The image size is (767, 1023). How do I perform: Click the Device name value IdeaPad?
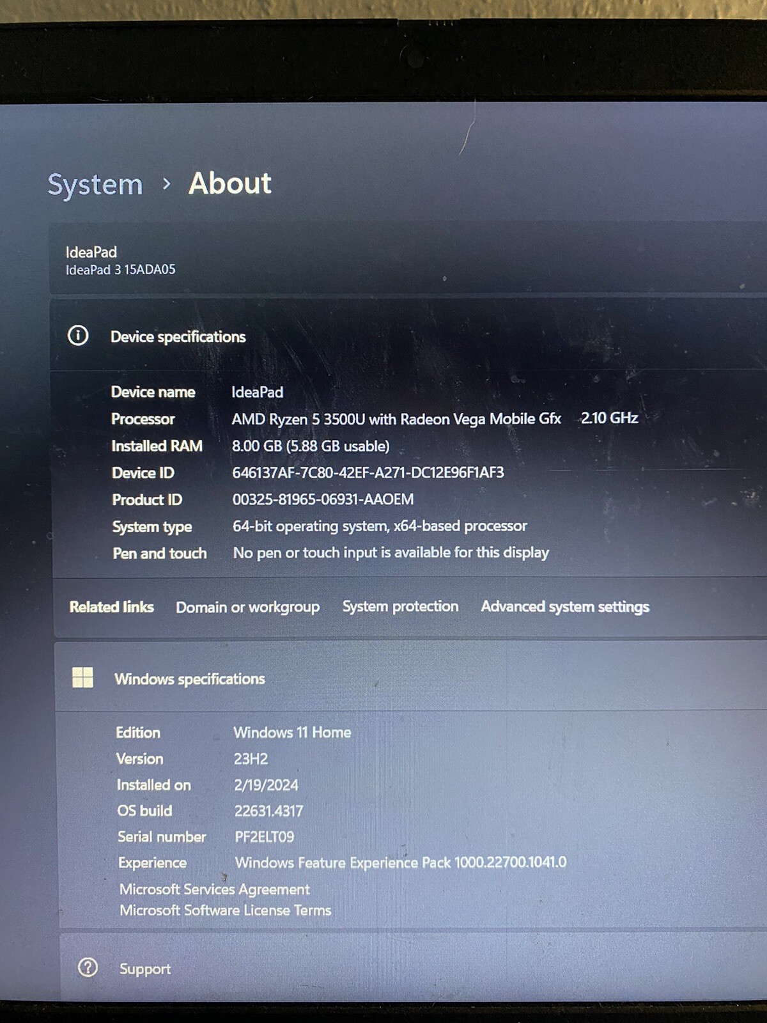258,392
